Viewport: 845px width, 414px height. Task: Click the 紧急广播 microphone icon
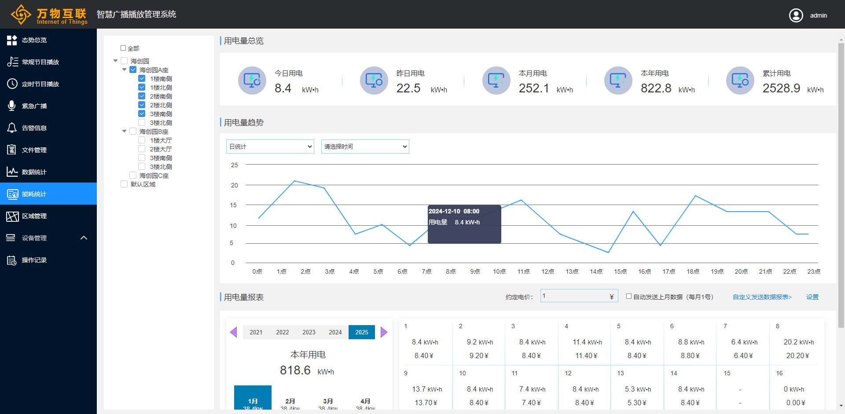(12, 106)
